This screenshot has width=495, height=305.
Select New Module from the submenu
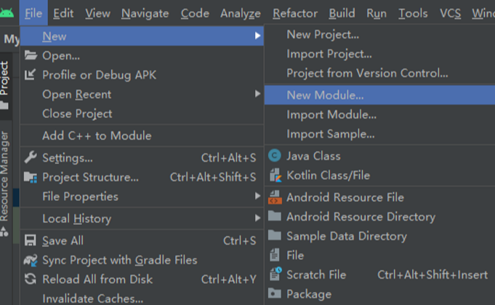click(325, 95)
